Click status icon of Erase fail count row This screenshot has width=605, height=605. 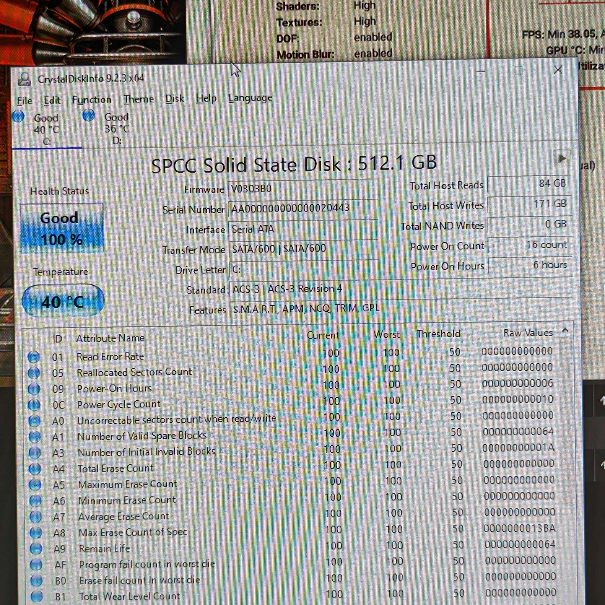pos(36,580)
